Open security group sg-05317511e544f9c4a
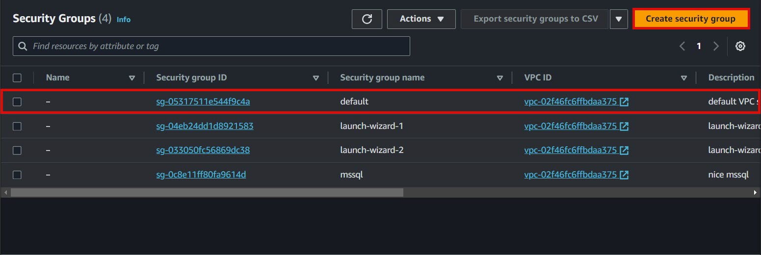Image resolution: width=761 pixels, height=255 pixels. pos(203,102)
